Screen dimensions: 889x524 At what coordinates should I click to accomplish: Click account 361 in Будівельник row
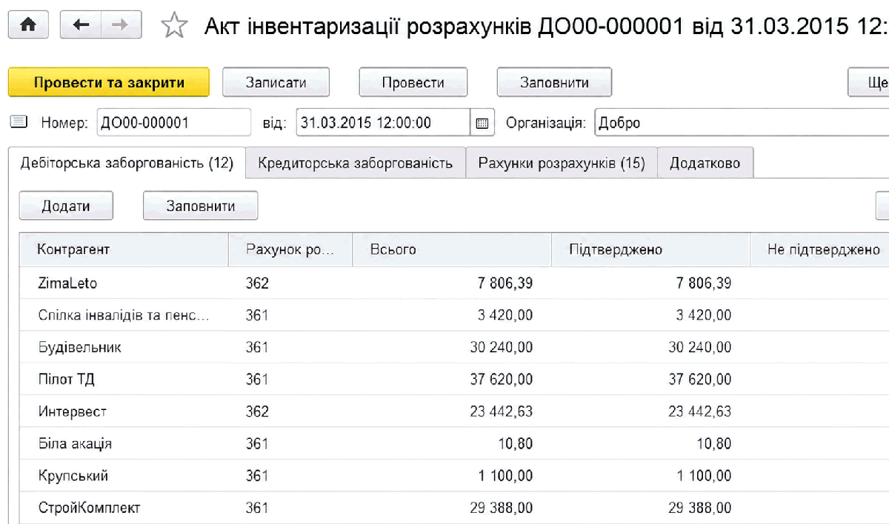pos(257,348)
